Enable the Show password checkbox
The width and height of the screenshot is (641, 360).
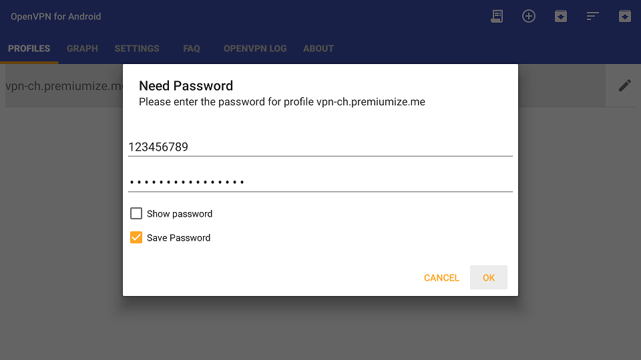point(136,213)
